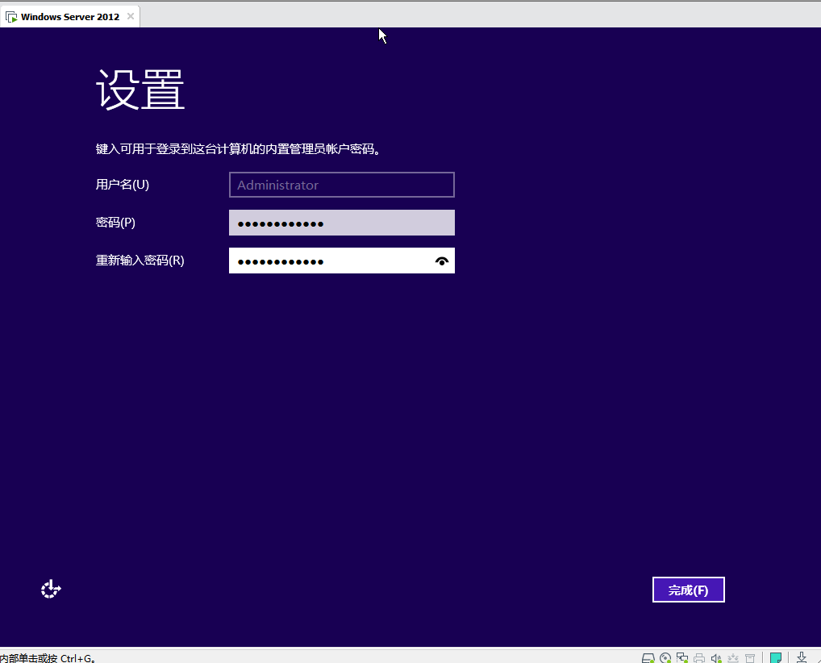The width and height of the screenshot is (821, 663).
Task: Toggle the password reveal eye icon
Action: [x=441, y=261]
